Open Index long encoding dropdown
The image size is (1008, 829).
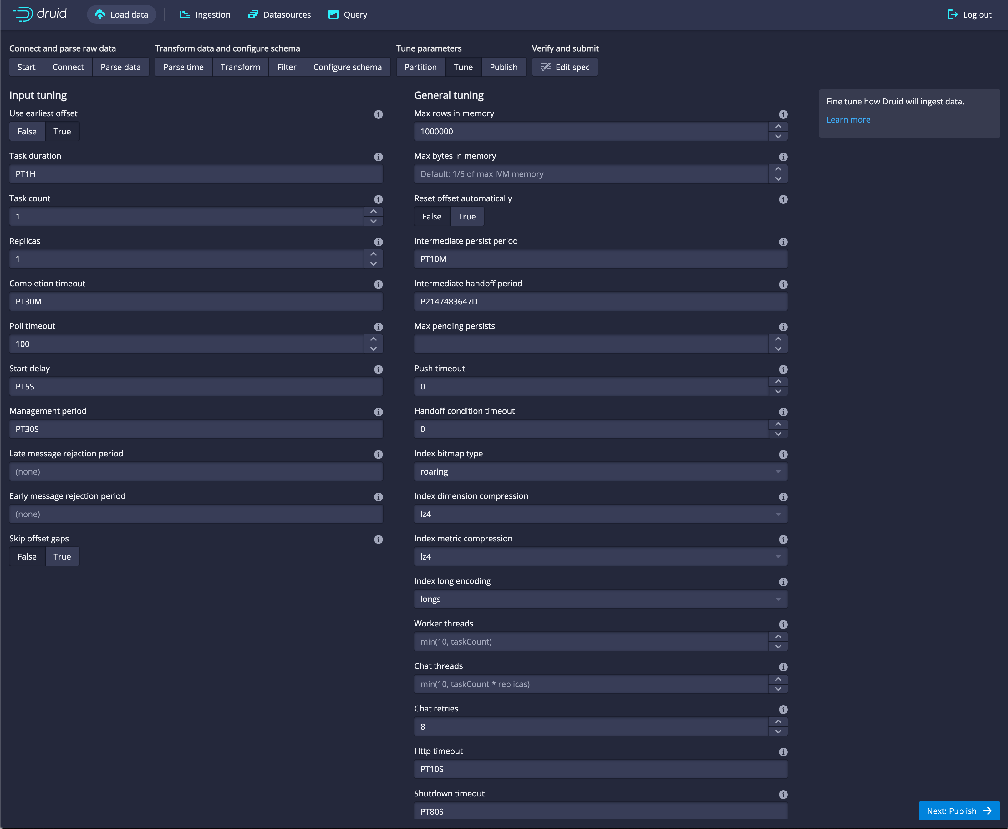600,599
